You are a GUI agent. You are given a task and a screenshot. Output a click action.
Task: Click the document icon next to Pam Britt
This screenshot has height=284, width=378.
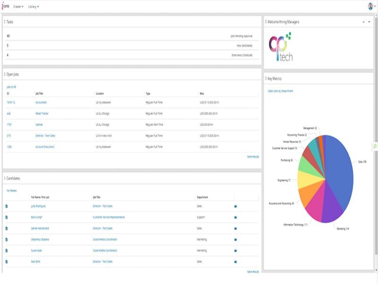[x=7, y=262]
